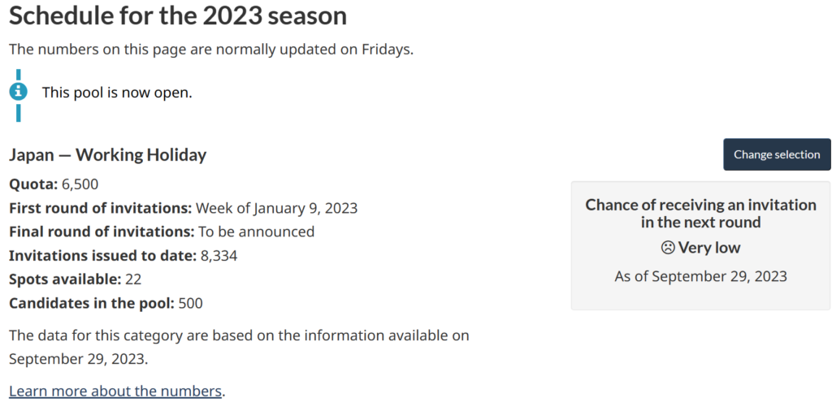Click the As of September 29, 2023 text
Viewport: 832px width, 411px height.
click(x=700, y=276)
